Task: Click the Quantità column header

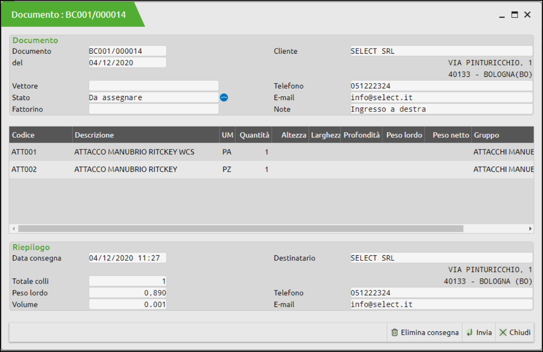Action: point(254,135)
